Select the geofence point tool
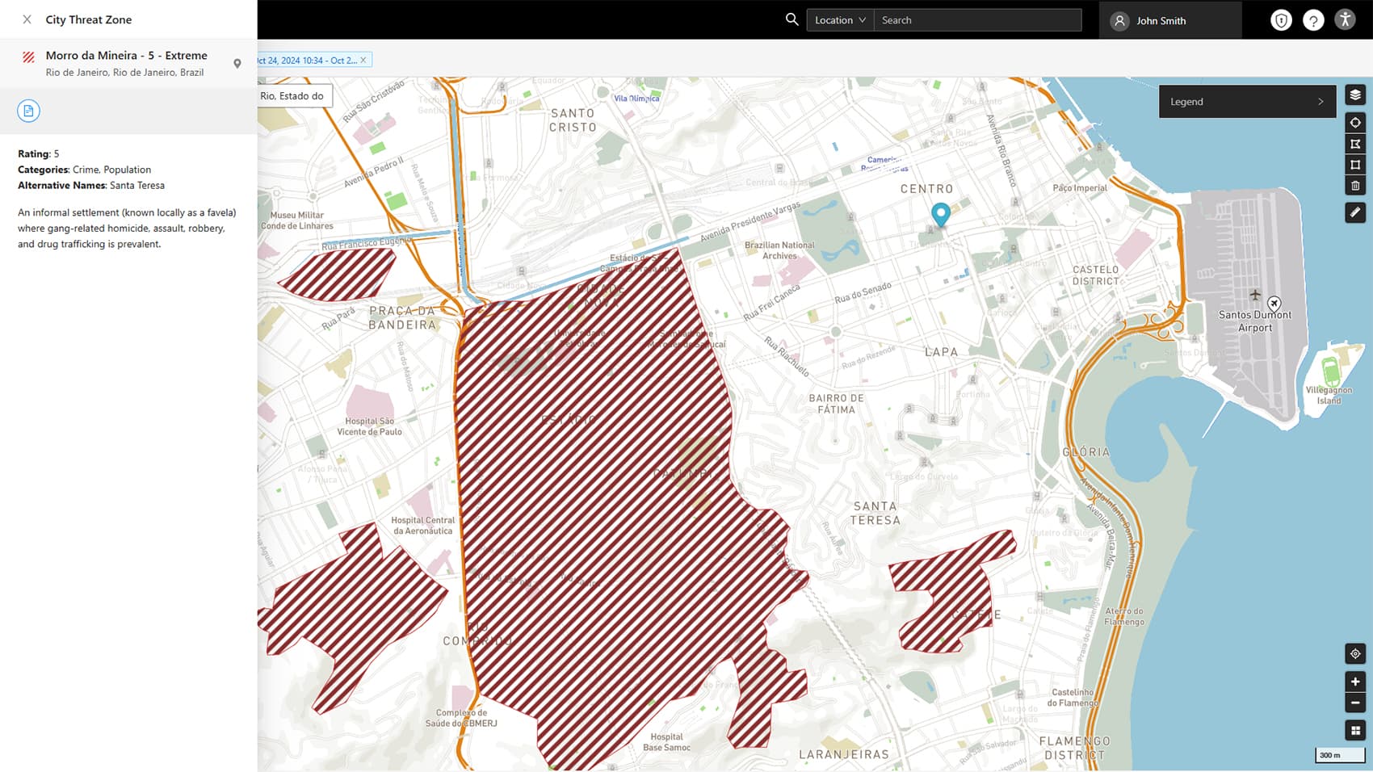The width and height of the screenshot is (1373, 772). 1355,123
